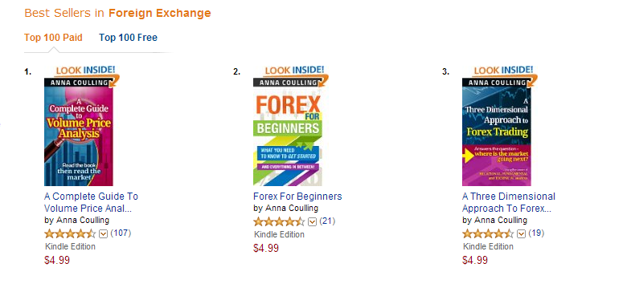
Task: Open A Complete Guide To Volume Price title link
Action: coord(91,202)
